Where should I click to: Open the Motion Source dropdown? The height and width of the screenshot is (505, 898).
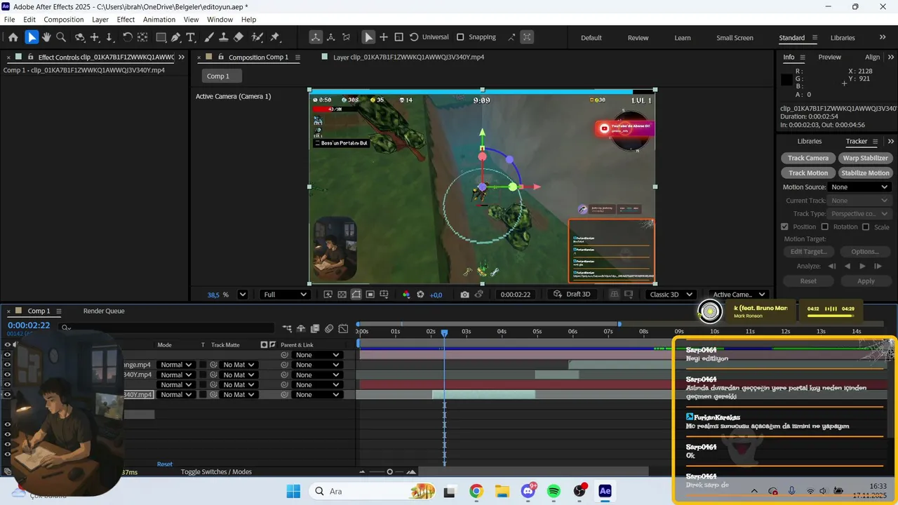click(860, 187)
